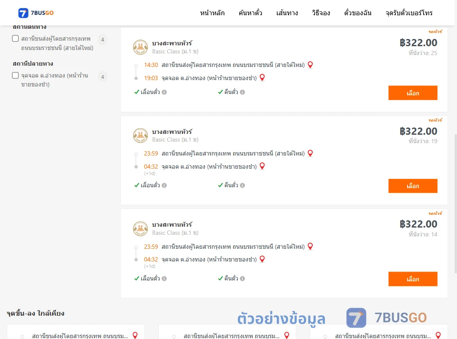
Task: Go to หน้าหลัก menu item
Action: (x=212, y=13)
